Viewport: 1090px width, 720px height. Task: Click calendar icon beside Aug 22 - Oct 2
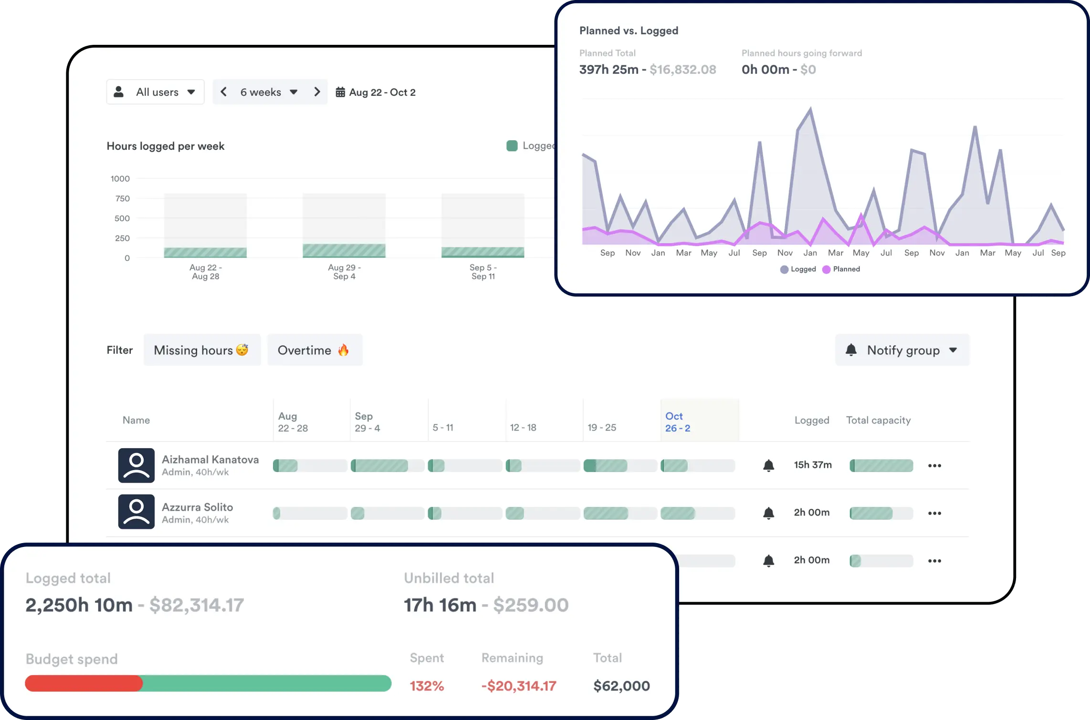click(x=340, y=92)
